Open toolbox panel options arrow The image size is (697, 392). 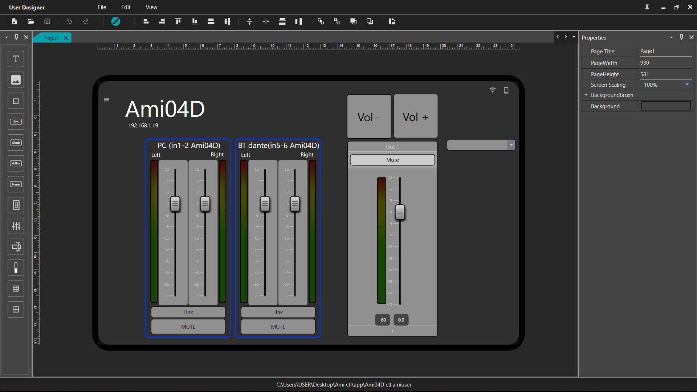point(6,37)
